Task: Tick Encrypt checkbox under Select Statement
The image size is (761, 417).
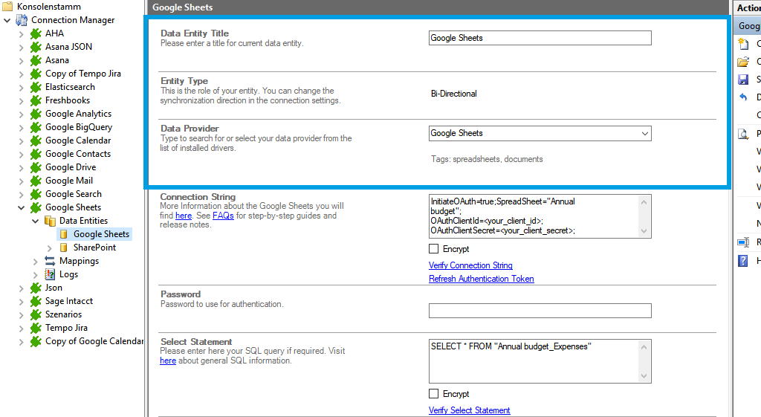Action: (x=434, y=394)
